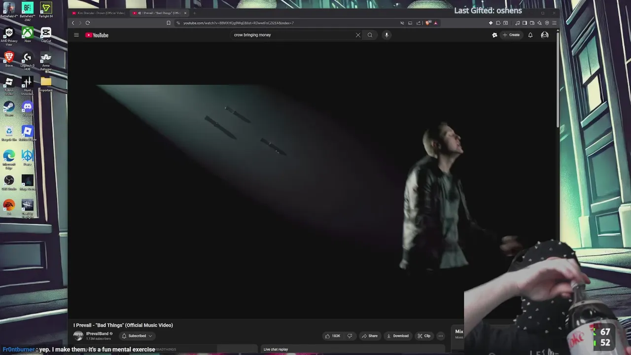Open Brave Shields lion icon
The height and width of the screenshot is (355, 631).
tap(428, 23)
